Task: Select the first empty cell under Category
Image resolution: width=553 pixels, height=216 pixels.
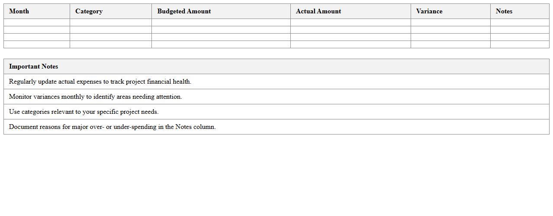Action: click(111, 22)
